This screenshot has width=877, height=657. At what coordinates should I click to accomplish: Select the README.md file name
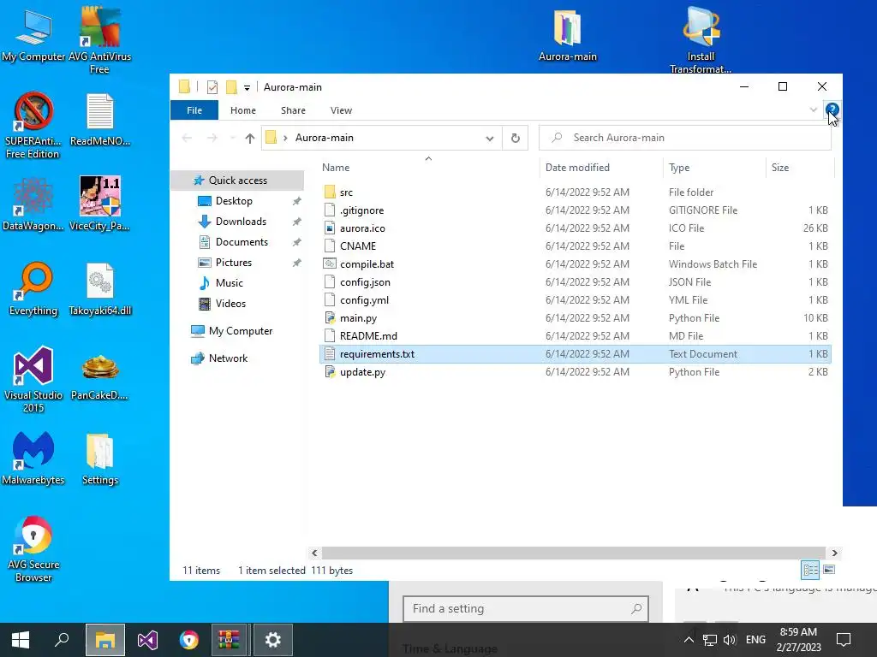(x=368, y=335)
